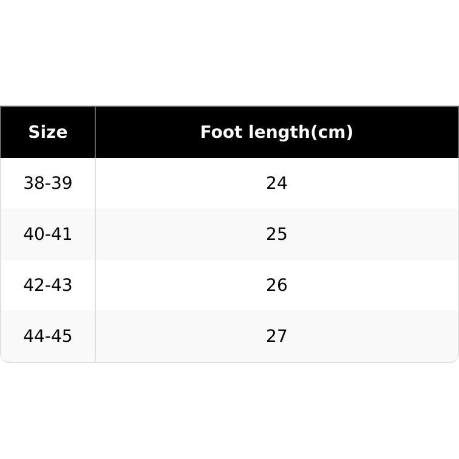Click the foot length value 25
This screenshot has height=459, width=459.
pyautogui.click(x=277, y=234)
